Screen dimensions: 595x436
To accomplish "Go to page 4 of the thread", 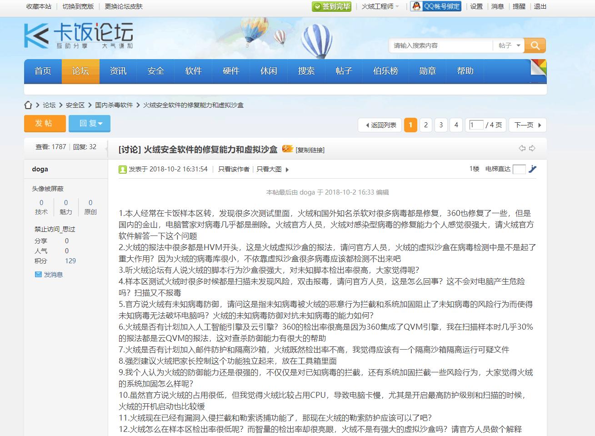I will tap(456, 125).
